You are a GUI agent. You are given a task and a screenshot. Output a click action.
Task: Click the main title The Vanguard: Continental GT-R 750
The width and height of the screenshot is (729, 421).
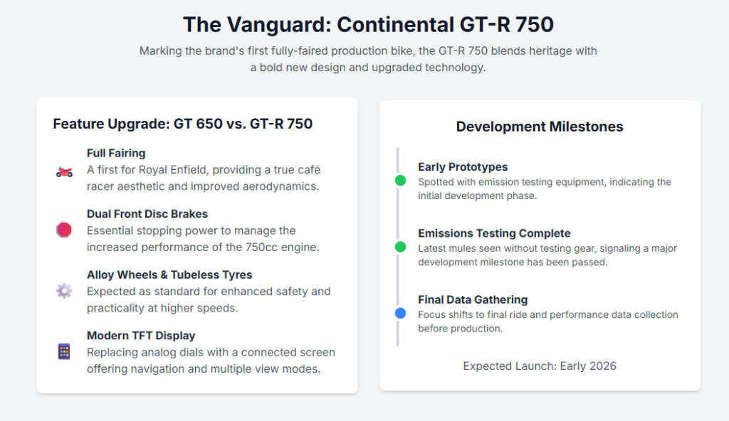tap(368, 24)
